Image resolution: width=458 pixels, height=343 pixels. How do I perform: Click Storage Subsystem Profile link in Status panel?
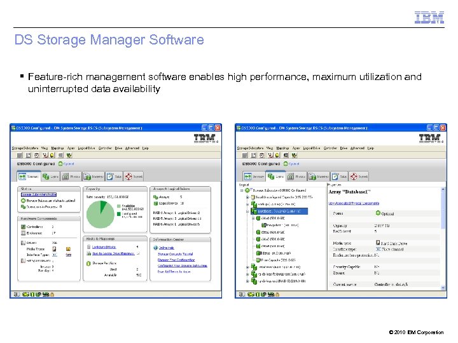click(39, 194)
